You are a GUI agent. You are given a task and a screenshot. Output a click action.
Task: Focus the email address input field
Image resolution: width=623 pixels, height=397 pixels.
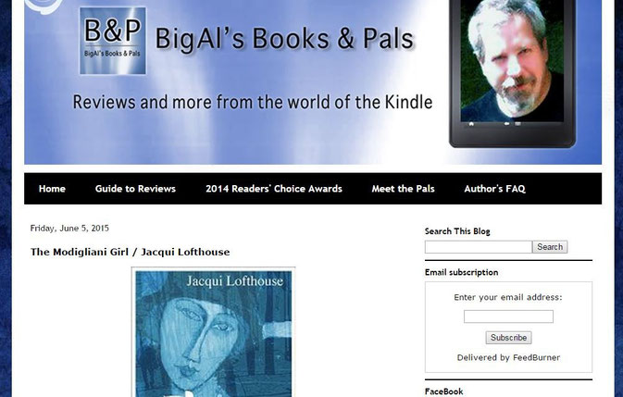pyautogui.click(x=508, y=316)
